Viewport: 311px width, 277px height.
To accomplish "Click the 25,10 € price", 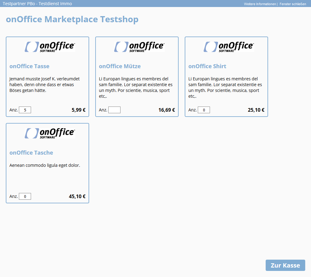I will [256, 110].
